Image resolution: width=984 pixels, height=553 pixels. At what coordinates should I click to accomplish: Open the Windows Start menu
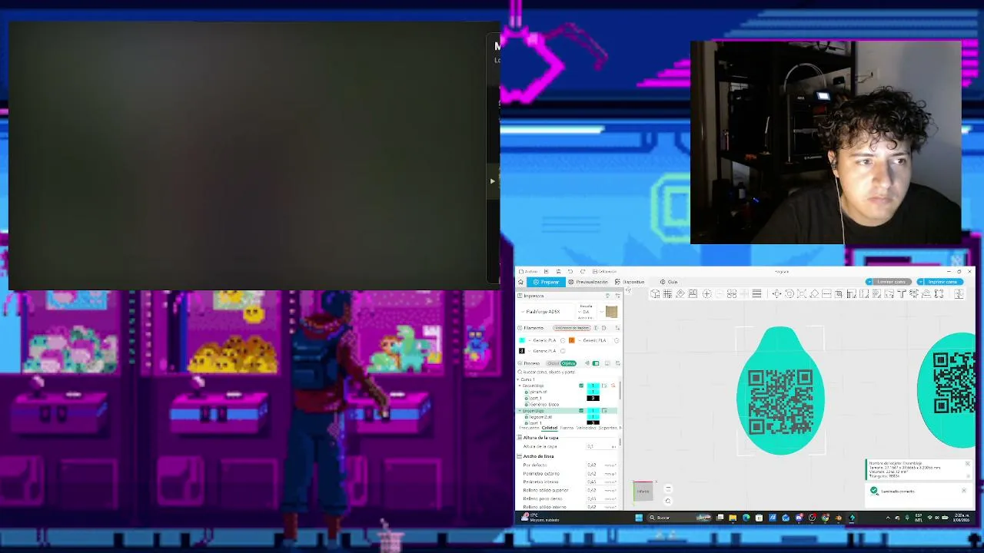[x=638, y=518]
